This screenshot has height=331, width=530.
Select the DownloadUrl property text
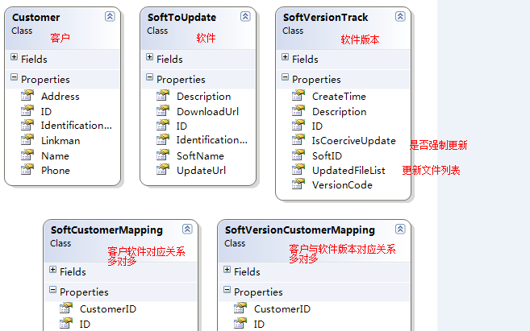click(207, 112)
